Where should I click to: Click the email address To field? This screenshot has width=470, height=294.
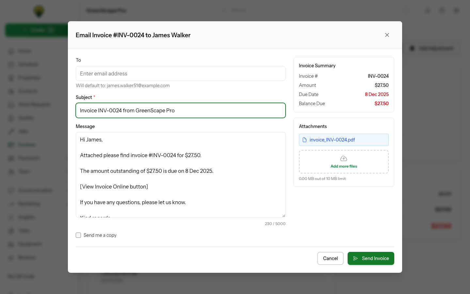[x=180, y=73]
